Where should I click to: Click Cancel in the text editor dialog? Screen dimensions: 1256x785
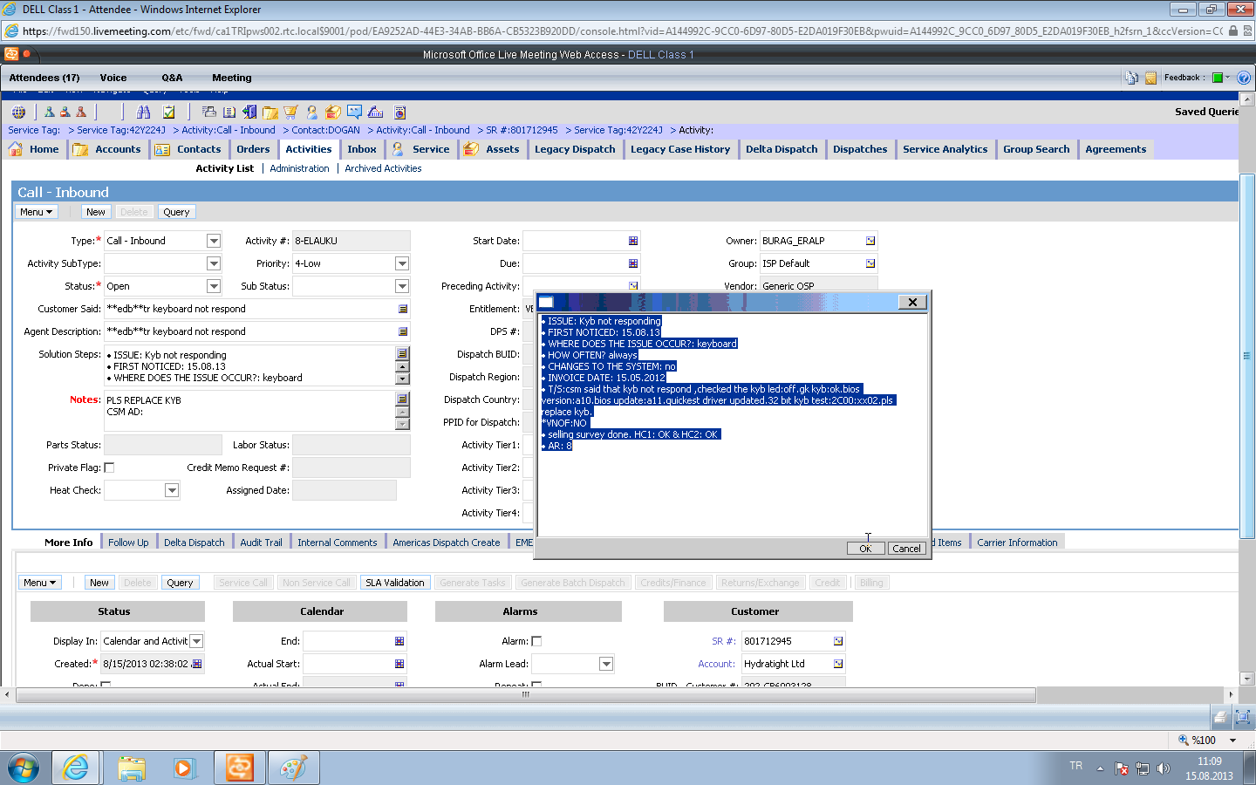click(x=906, y=549)
